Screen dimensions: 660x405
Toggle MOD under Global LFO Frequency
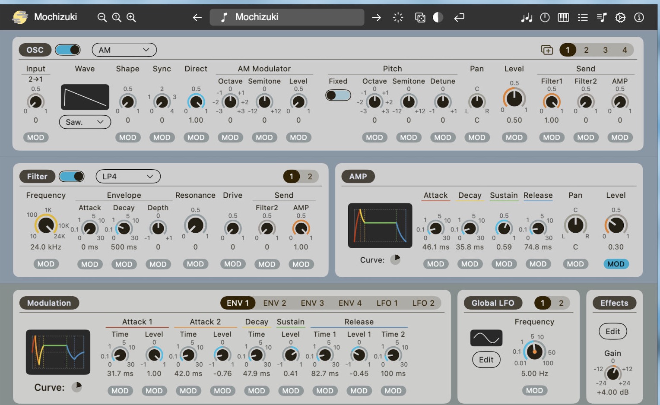[x=534, y=390]
